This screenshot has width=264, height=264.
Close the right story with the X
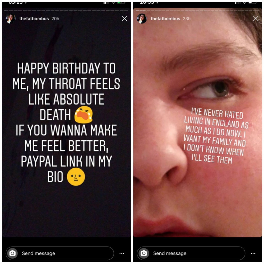[x=256, y=19]
